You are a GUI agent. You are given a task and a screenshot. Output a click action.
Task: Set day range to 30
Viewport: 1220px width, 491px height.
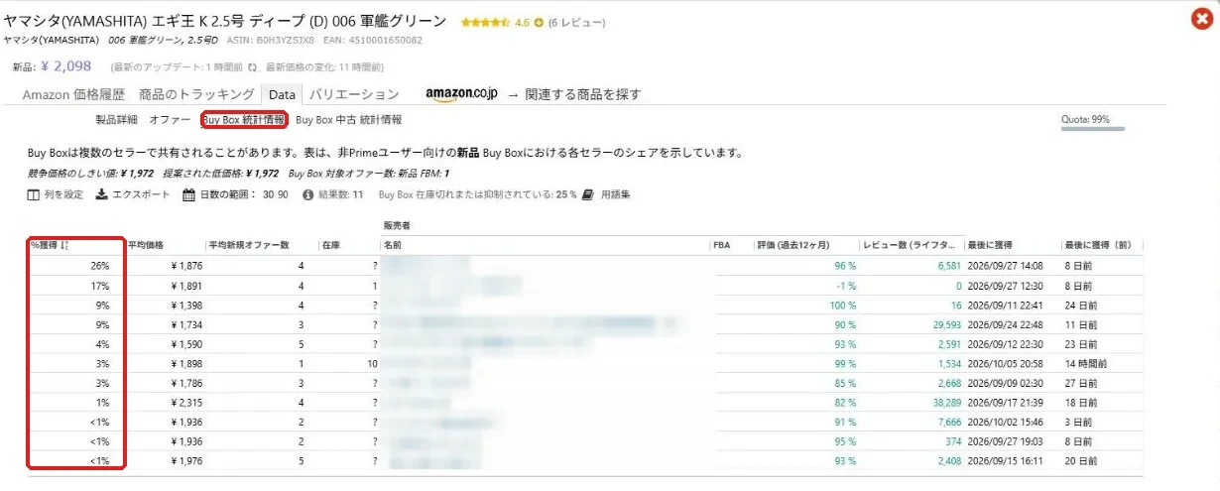click(x=268, y=194)
